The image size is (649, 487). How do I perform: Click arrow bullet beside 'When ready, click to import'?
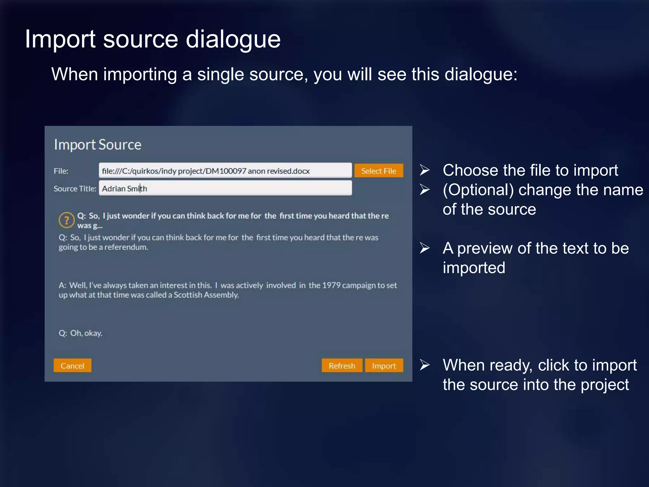point(425,365)
